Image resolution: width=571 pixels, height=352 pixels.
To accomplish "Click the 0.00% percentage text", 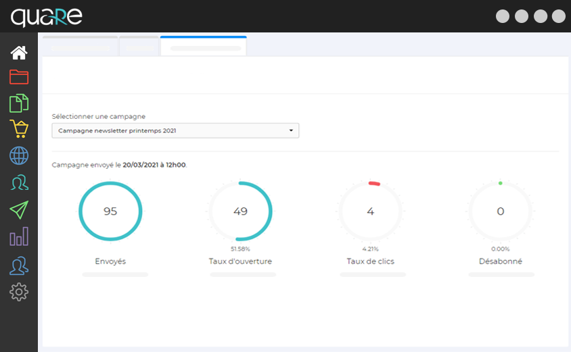I will point(501,249).
